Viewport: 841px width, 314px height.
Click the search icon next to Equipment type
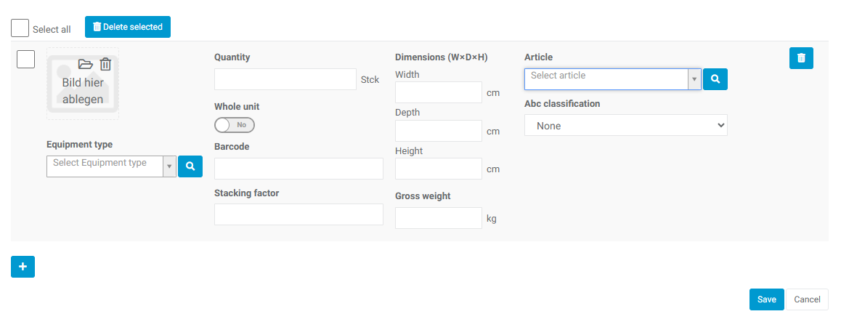(190, 166)
